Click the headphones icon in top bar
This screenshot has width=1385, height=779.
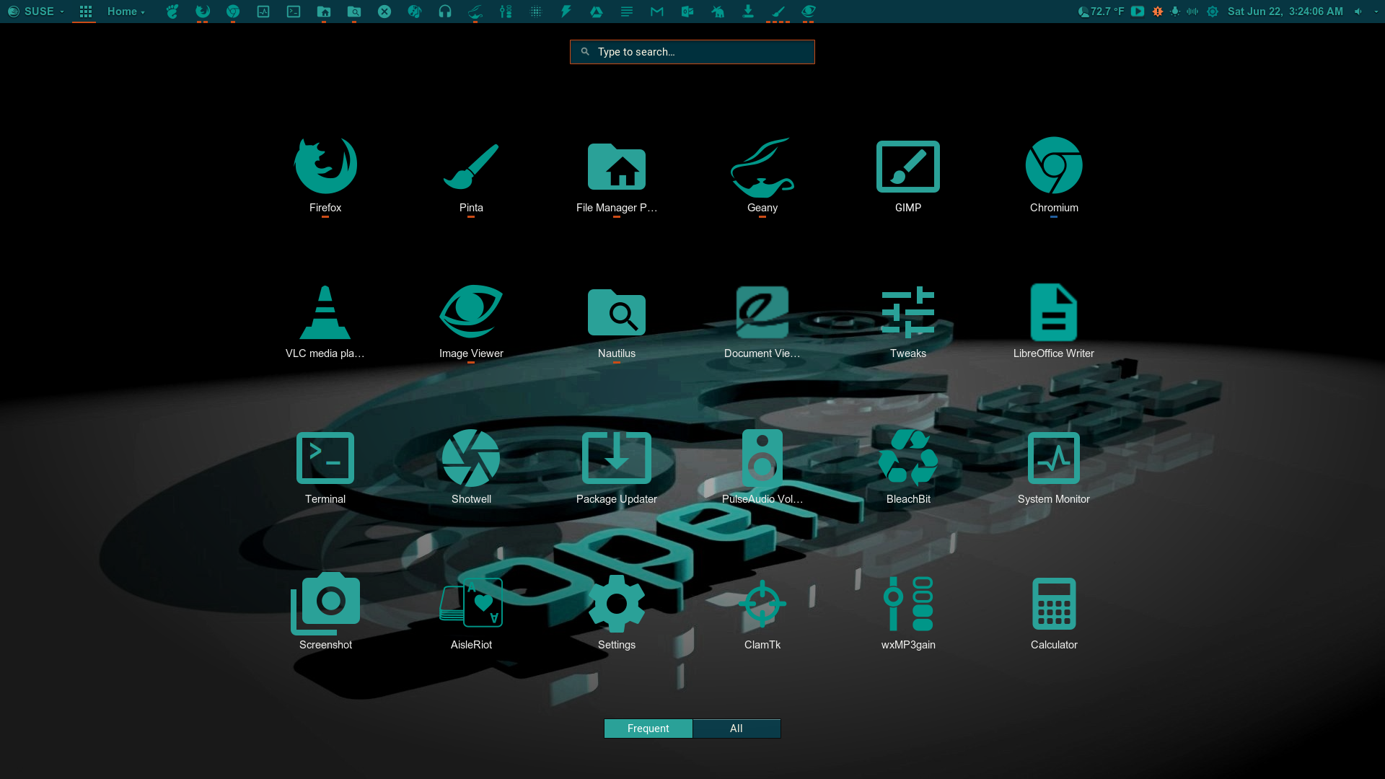pos(445,12)
